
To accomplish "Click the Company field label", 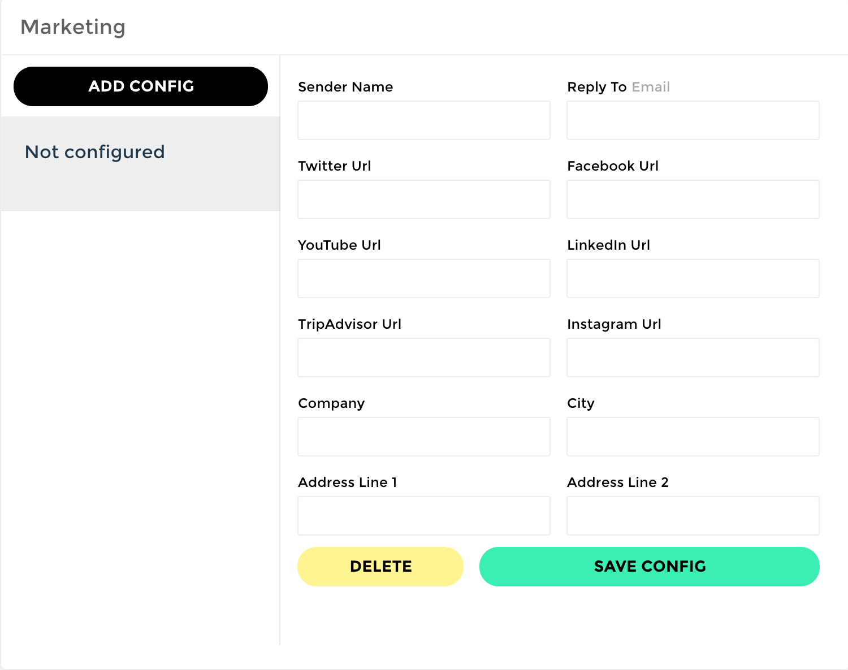I will point(331,403).
